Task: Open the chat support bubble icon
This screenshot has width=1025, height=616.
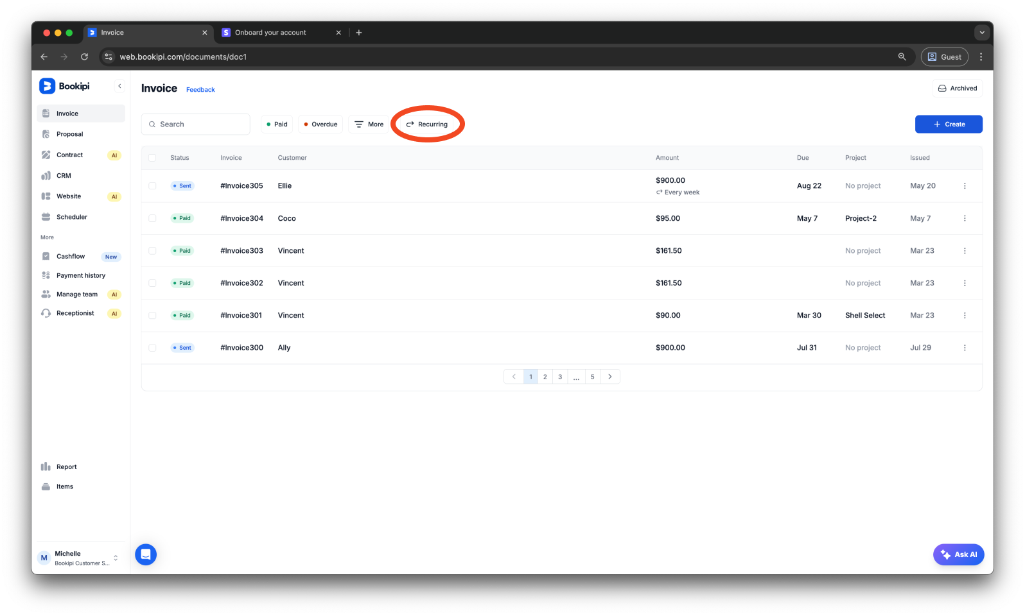Action: [146, 554]
